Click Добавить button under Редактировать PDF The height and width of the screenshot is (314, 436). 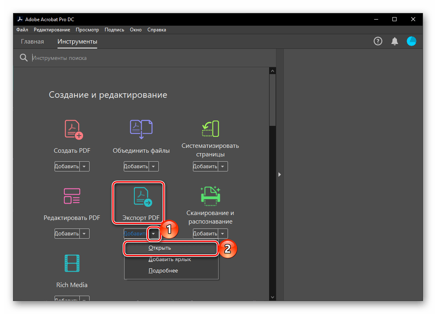click(67, 234)
